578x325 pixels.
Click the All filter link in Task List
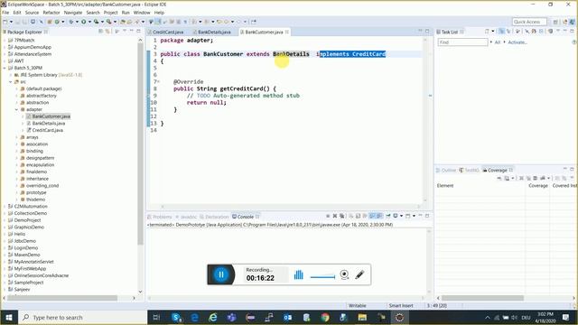click(498, 42)
